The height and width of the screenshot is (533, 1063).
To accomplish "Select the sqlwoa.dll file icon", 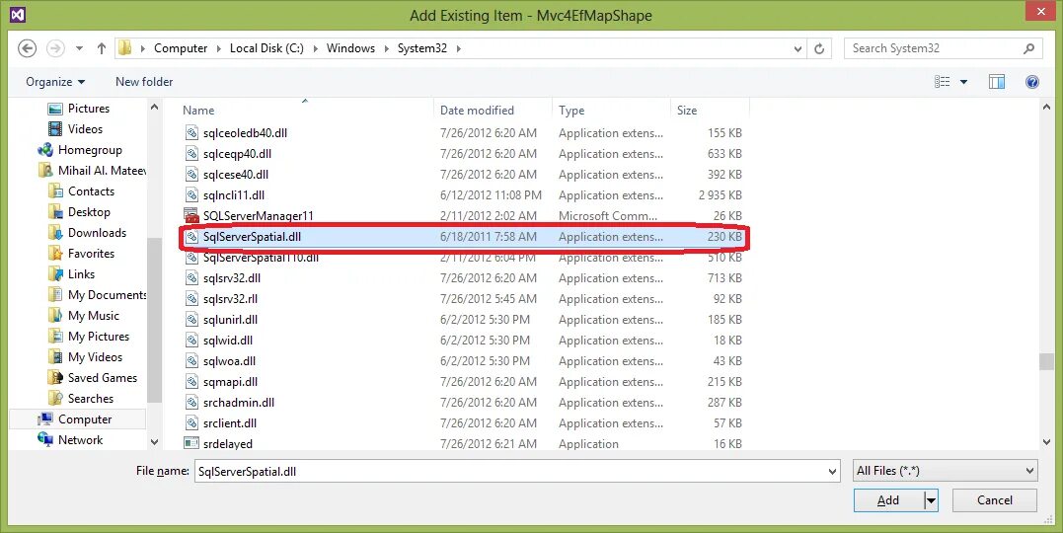I will 191,361.
